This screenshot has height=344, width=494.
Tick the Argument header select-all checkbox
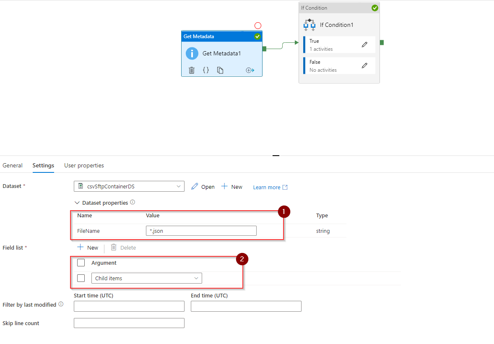(x=81, y=263)
